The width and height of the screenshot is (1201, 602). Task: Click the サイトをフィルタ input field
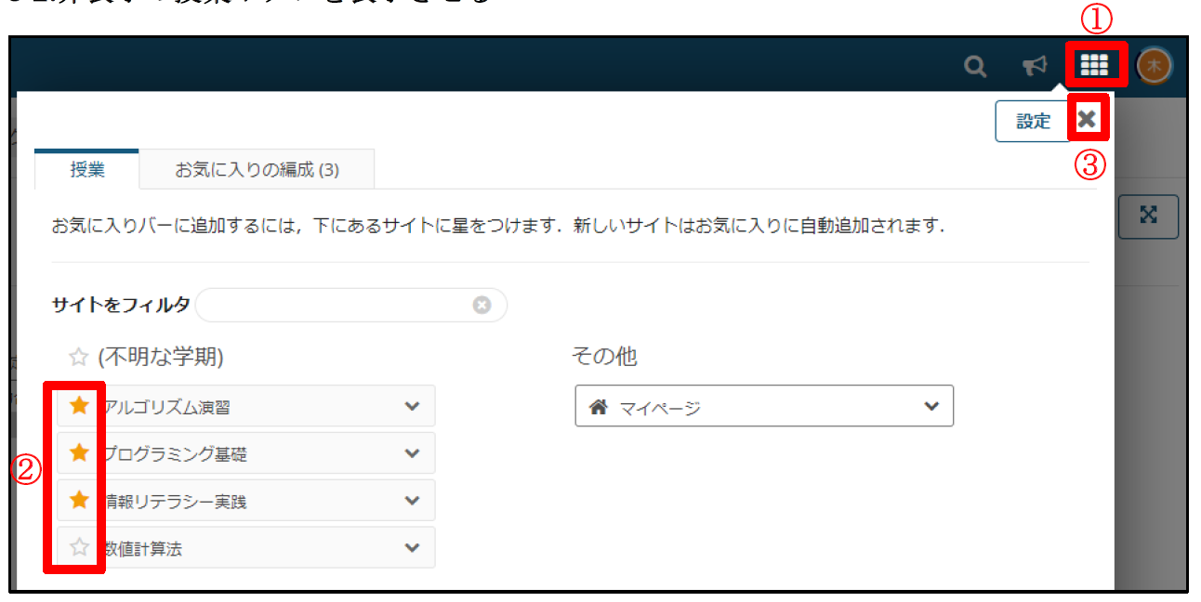coord(335,305)
